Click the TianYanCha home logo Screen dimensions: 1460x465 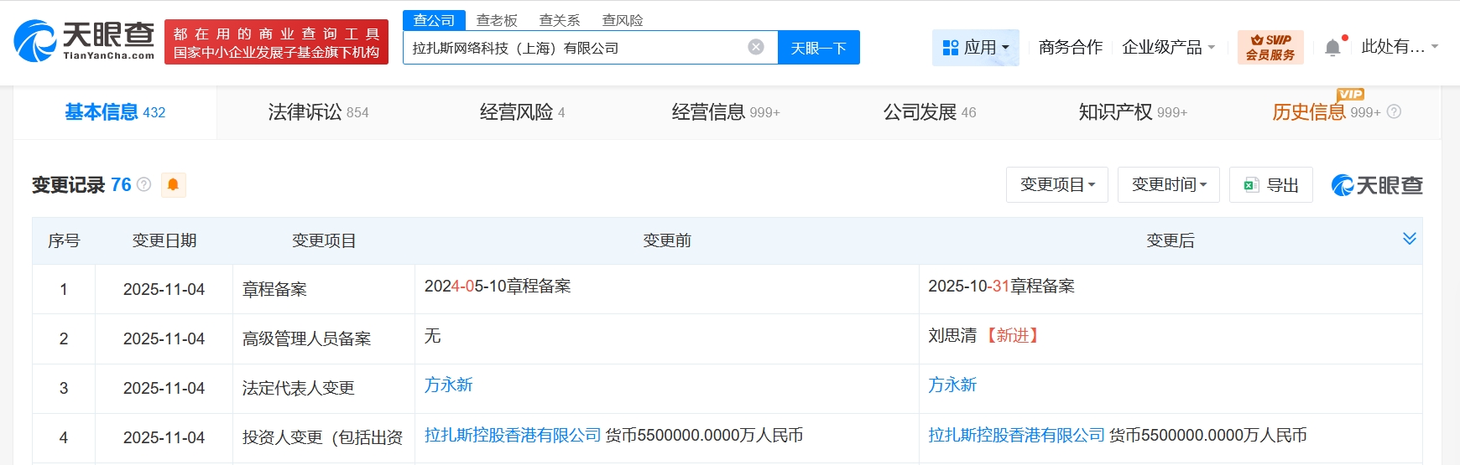[x=85, y=41]
